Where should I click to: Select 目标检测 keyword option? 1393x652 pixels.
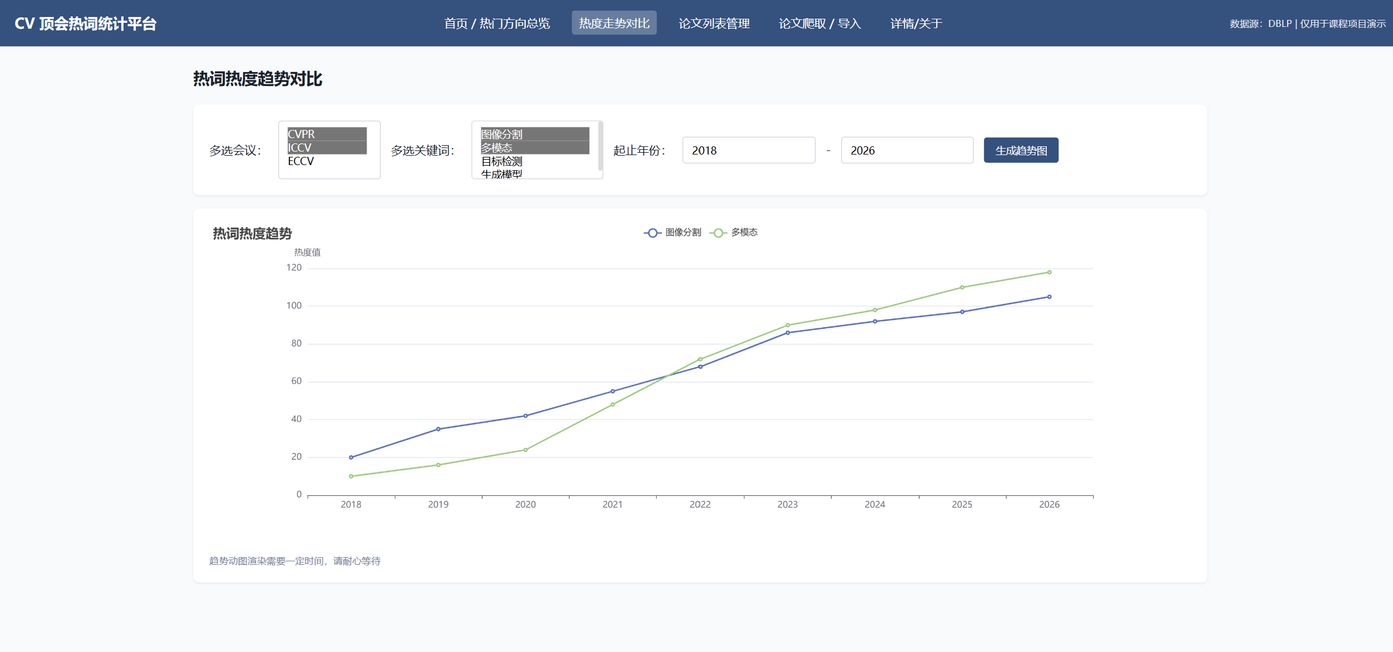535,161
